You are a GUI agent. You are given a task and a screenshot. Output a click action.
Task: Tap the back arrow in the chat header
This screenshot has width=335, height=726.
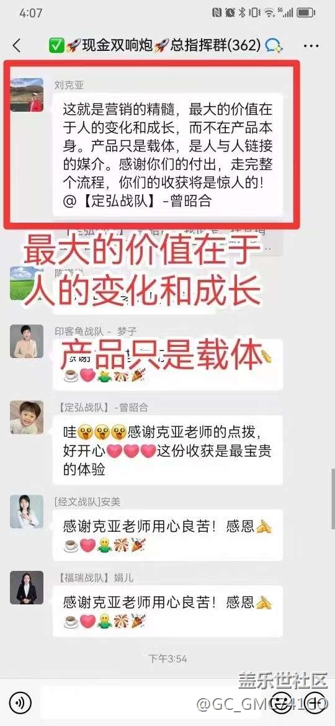(x=17, y=45)
